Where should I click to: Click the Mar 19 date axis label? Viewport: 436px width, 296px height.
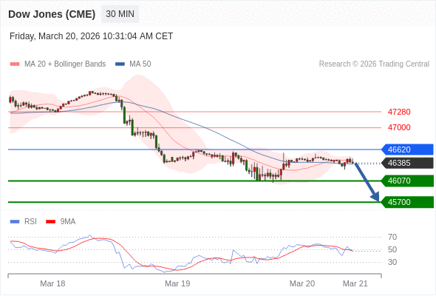(x=177, y=283)
